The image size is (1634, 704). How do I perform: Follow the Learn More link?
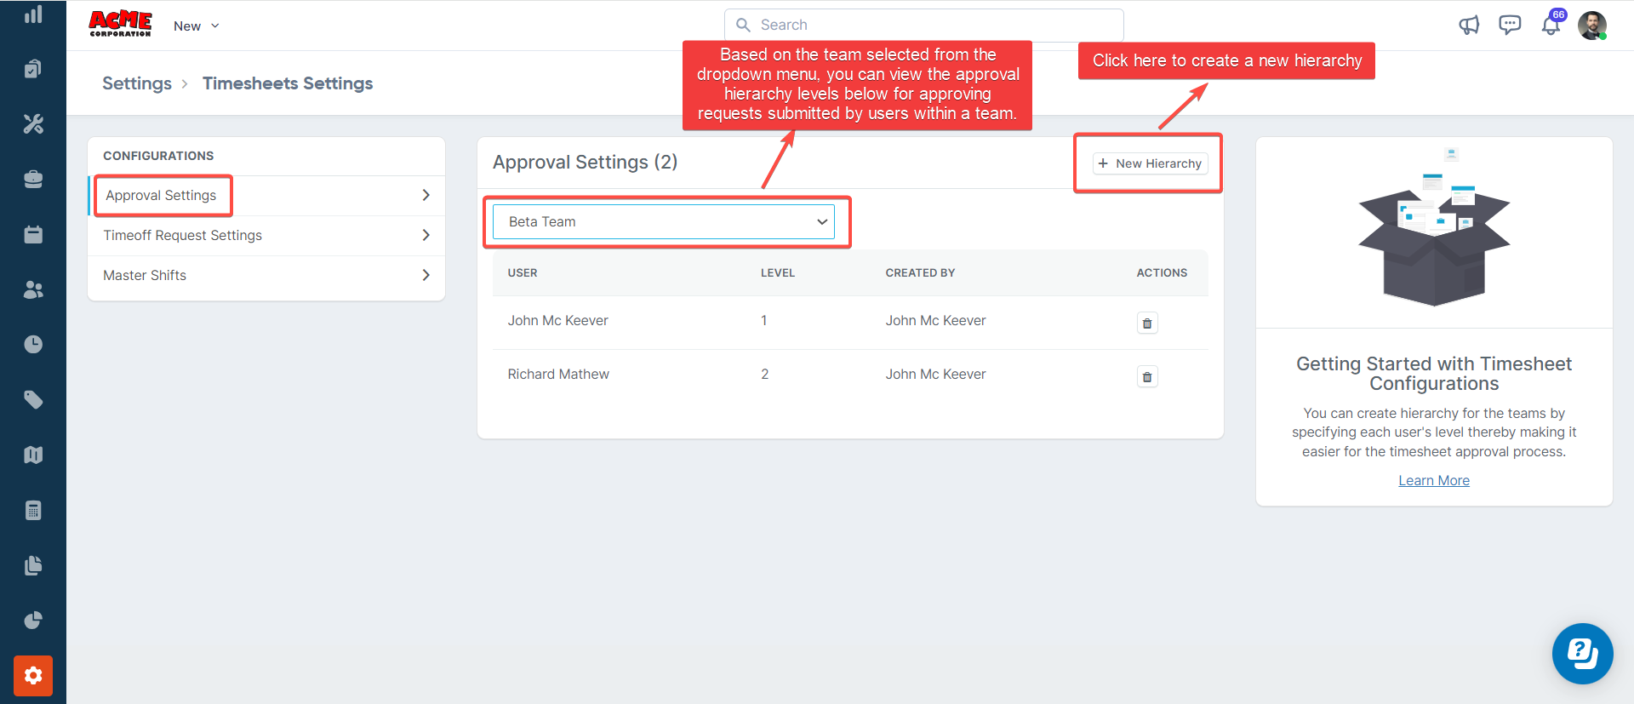click(x=1433, y=481)
